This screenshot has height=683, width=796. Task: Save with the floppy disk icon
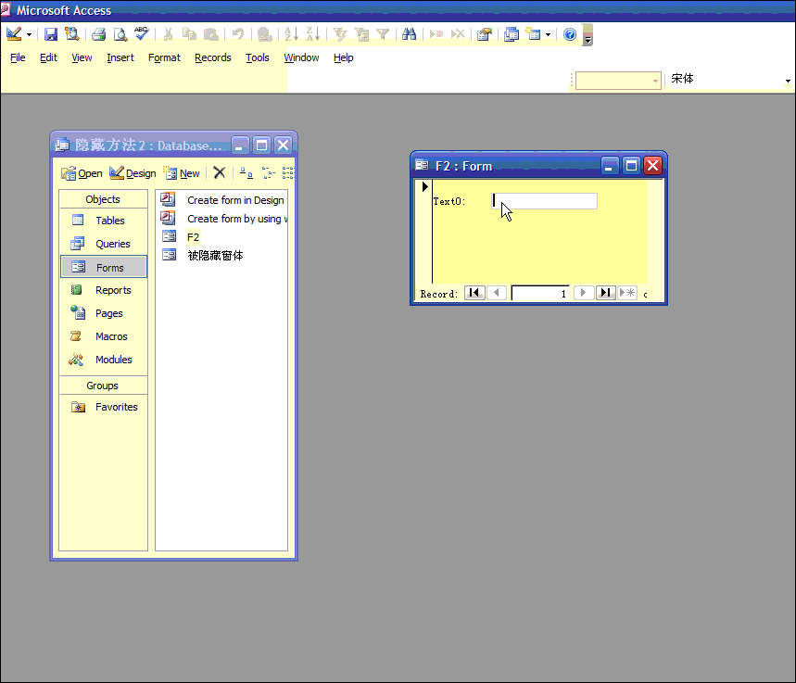51,34
